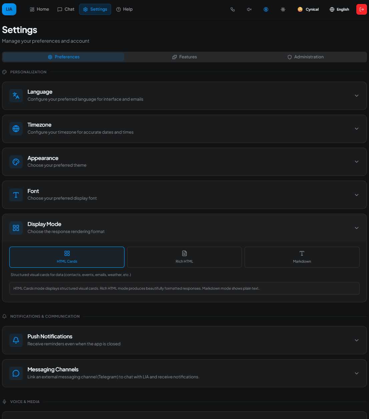The width and height of the screenshot is (369, 419).
Task: Select HTML Cards display mode
Action: 67,257
